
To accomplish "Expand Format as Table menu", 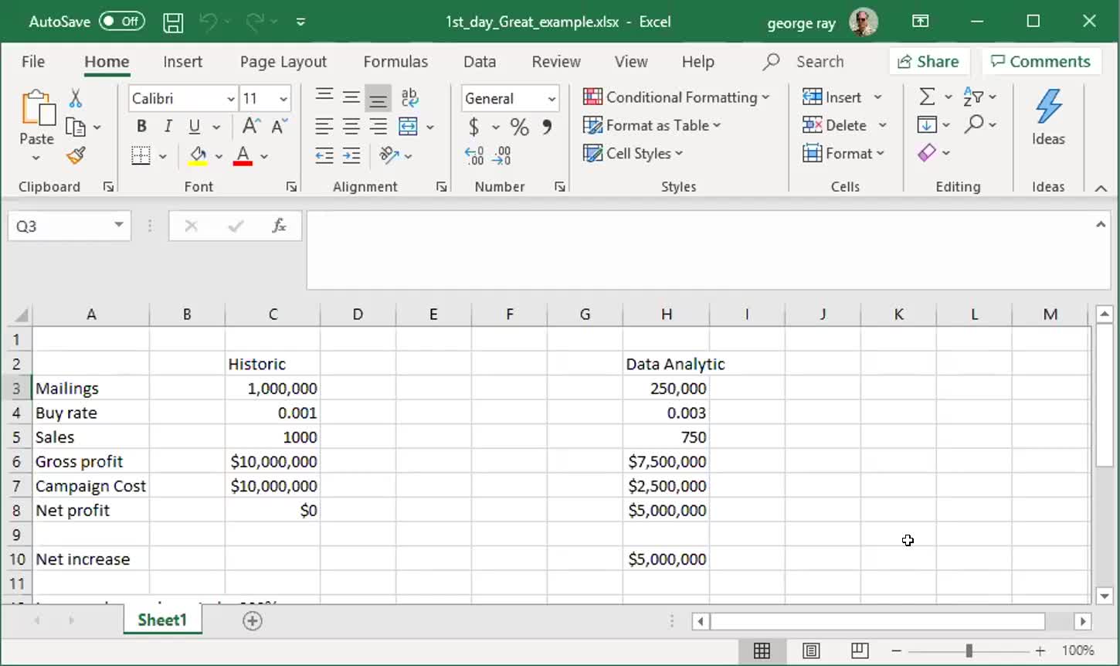I will click(652, 125).
